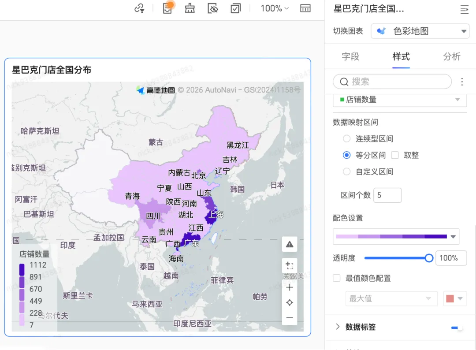Viewport: 476px width, 350px height.
Task: Select the 连续型区间 radio option
Action: (x=346, y=139)
